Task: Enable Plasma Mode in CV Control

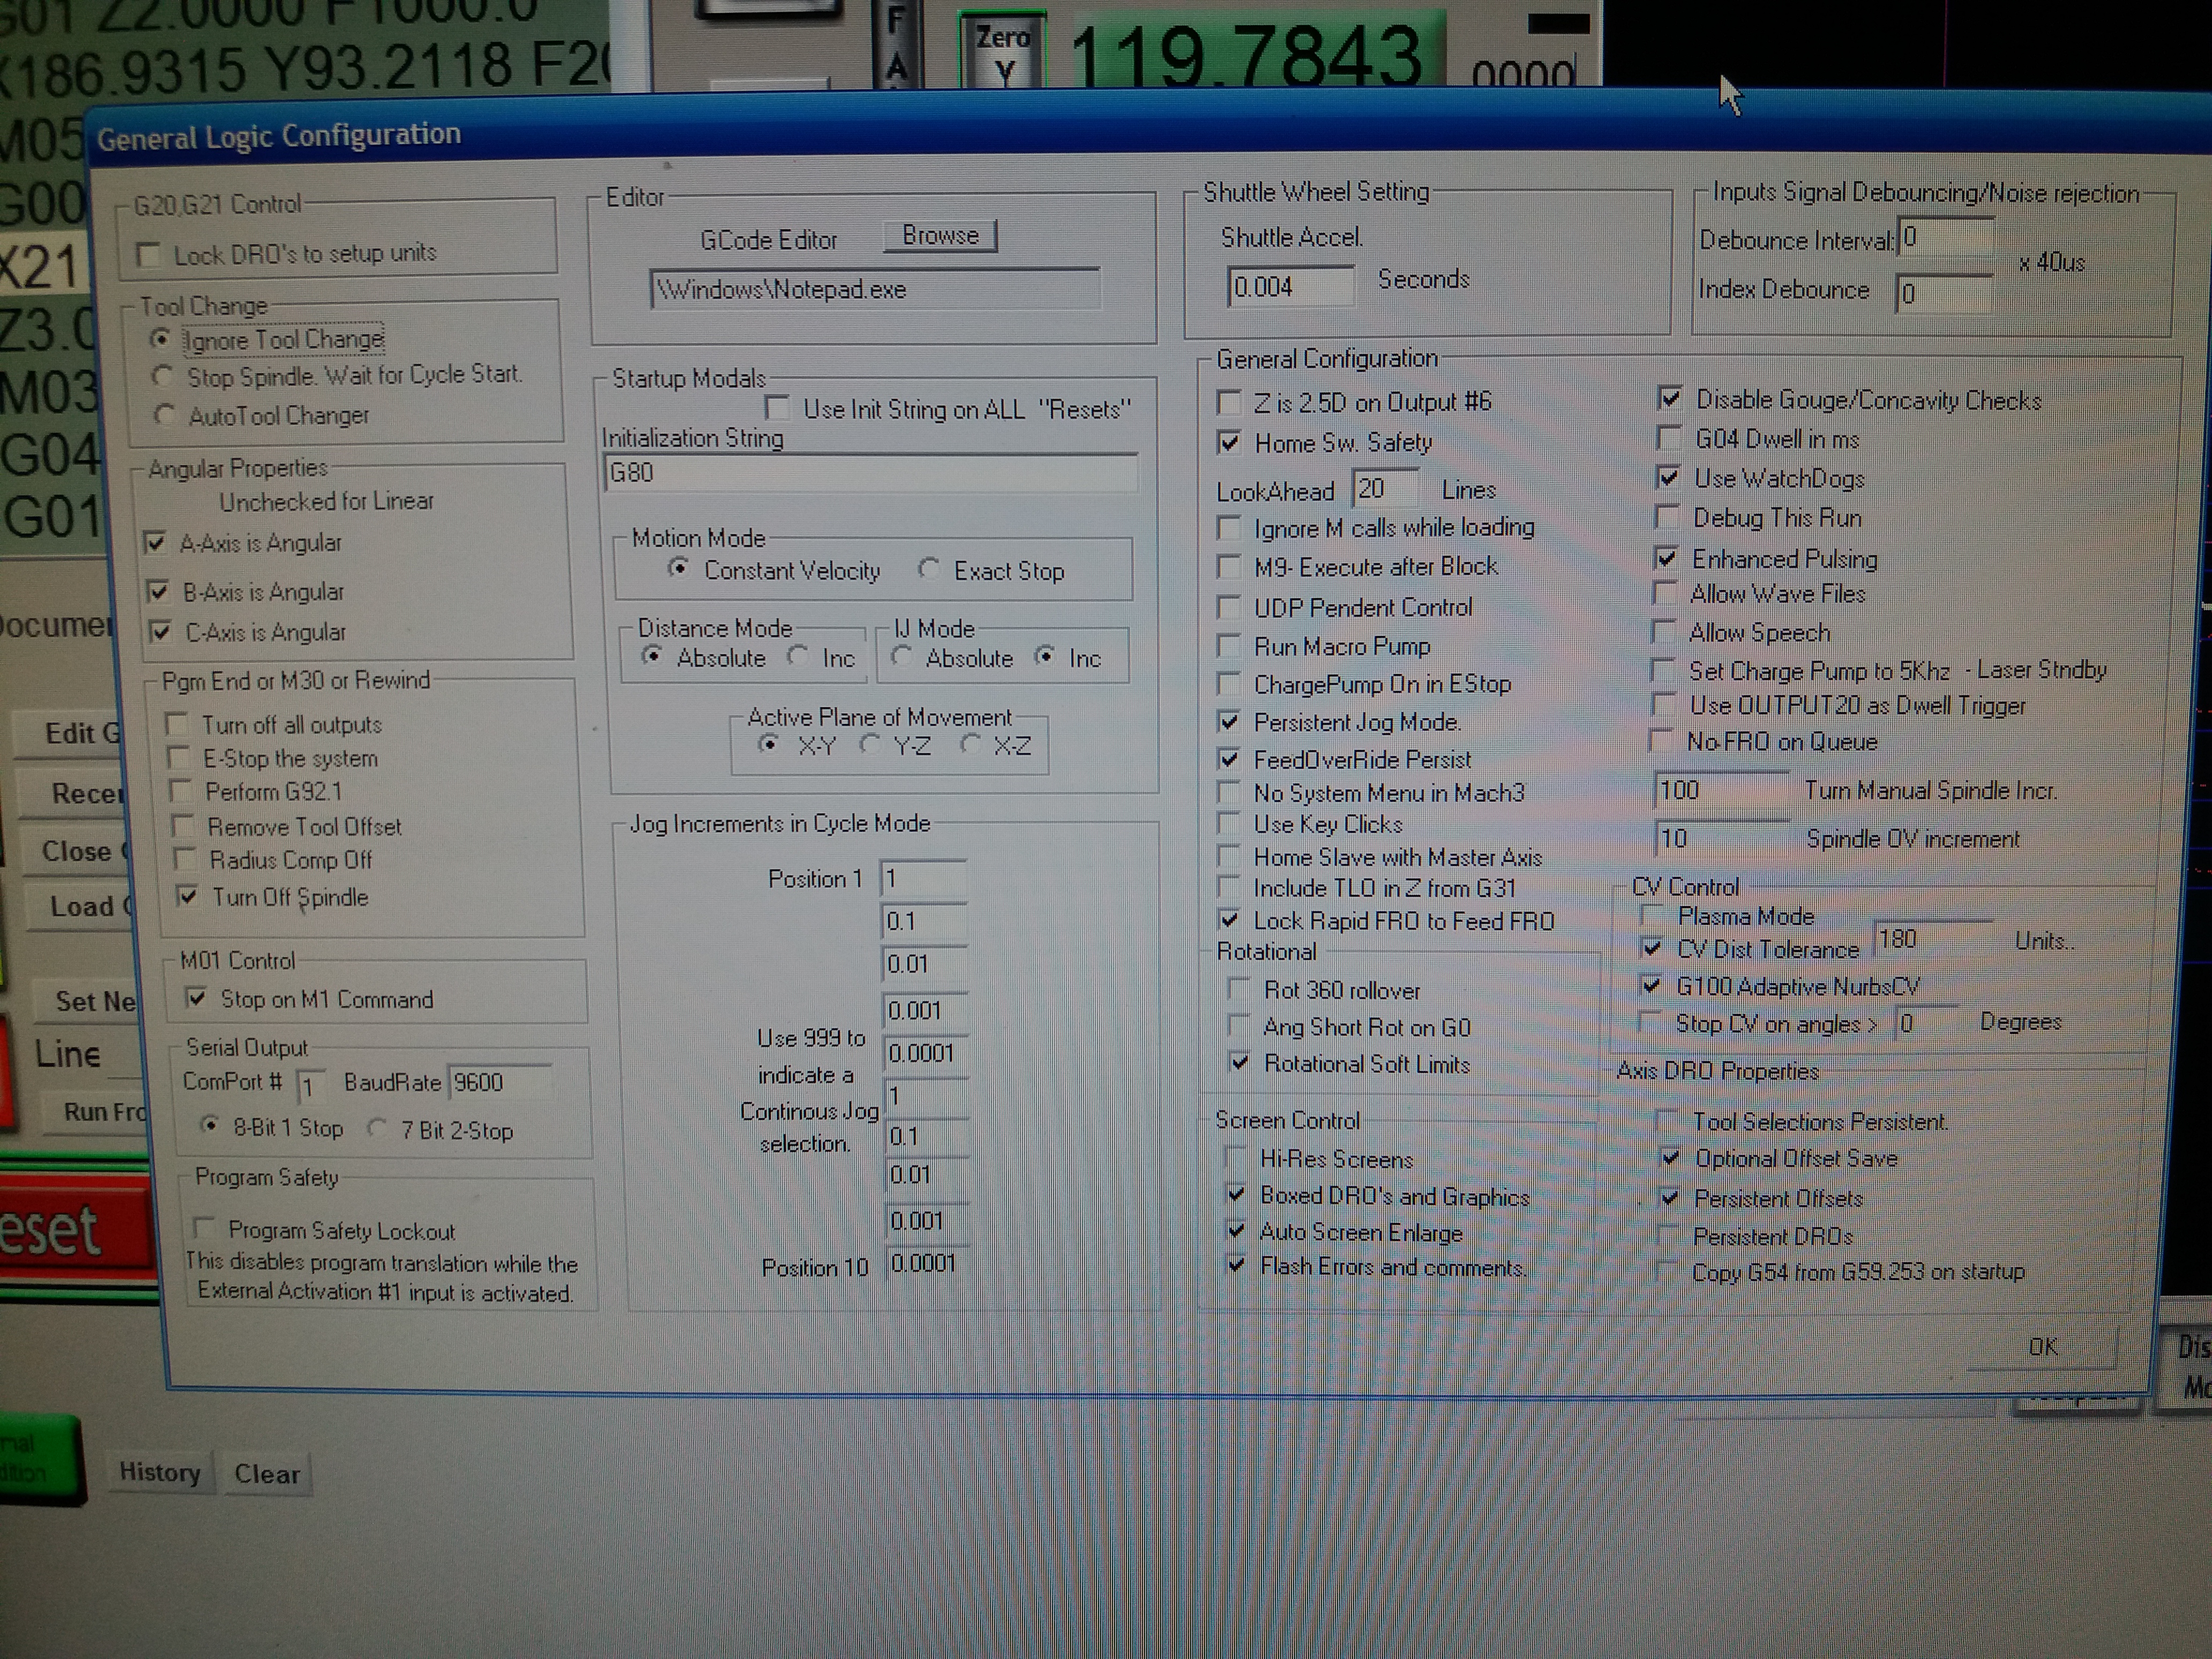Action: tap(1652, 915)
